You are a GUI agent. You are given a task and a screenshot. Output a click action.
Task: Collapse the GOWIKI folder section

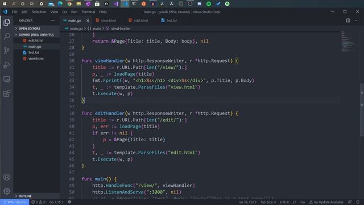click(x=36, y=34)
